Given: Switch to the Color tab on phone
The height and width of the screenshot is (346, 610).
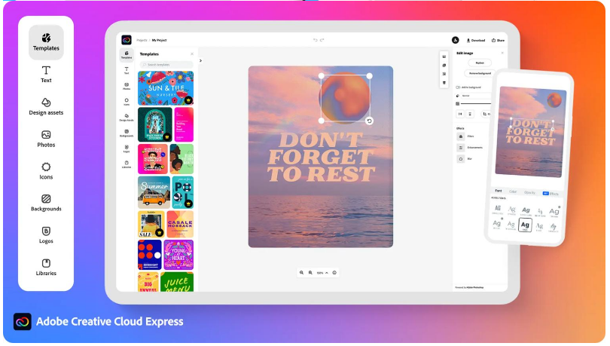Looking at the screenshot, I should (513, 191).
